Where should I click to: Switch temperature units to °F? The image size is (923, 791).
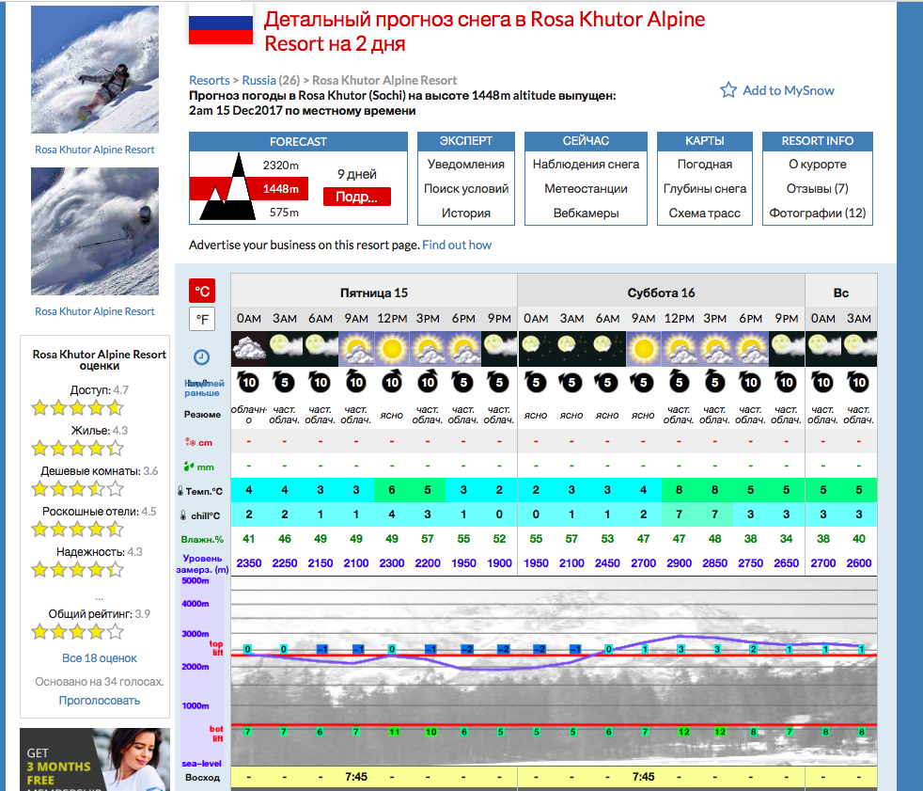[x=202, y=319]
